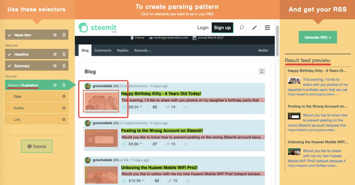The height and width of the screenshot is (185, 355).
Task: Trash the Illustration selector
Action: point(64,85)
